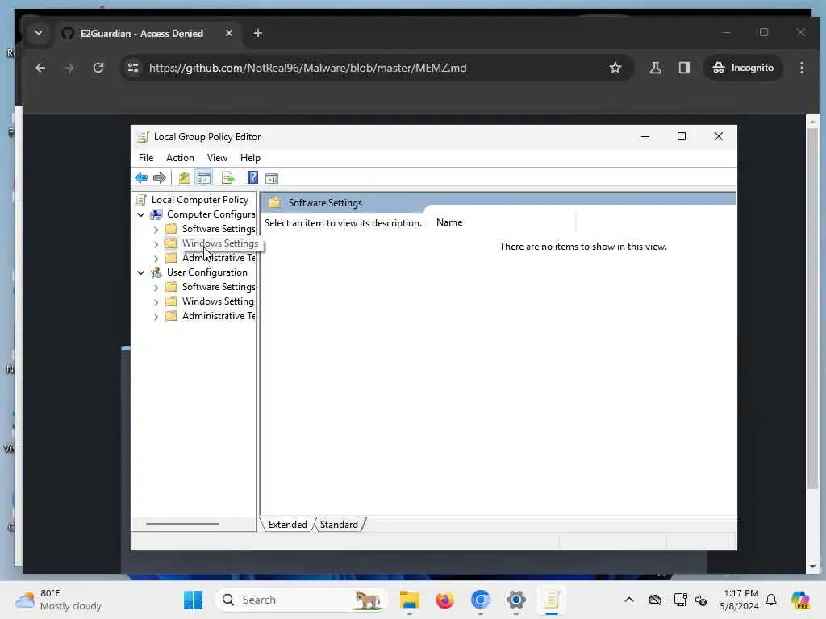
Task: Open Chrome Labs flask icon
Action: (655, 68)
